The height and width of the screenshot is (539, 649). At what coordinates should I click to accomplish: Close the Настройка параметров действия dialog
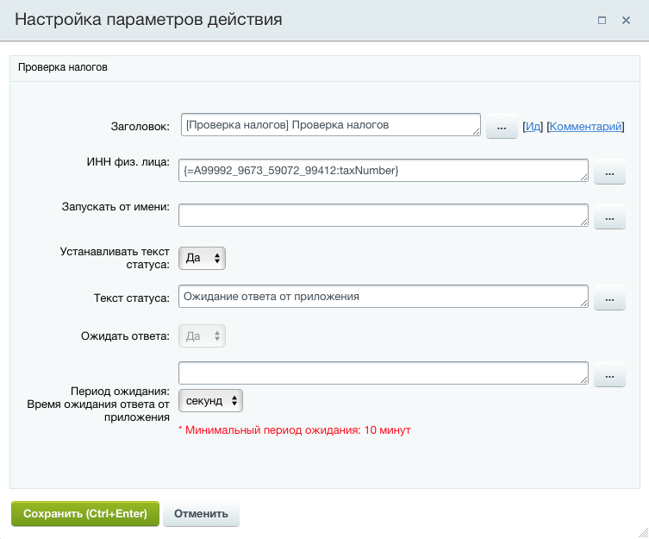click(627, 20)
